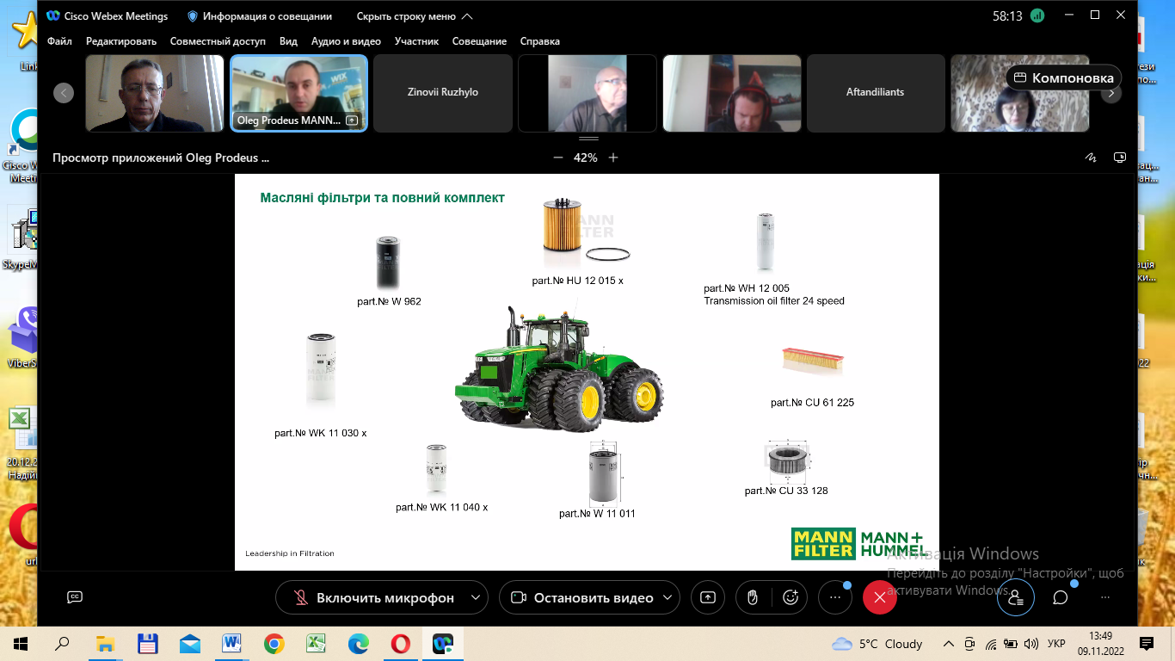1175x661 pixels.
Task: Open Word from taskbar
Action: coord(231,643)
